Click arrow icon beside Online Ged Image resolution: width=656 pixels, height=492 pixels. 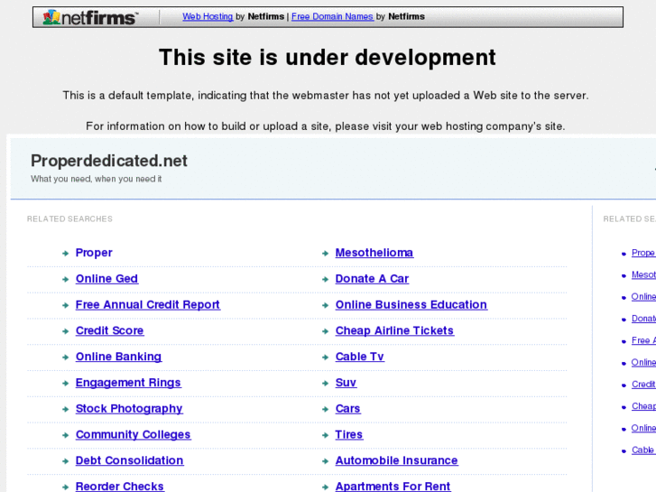pyautogui.click(x=65, y=279)
